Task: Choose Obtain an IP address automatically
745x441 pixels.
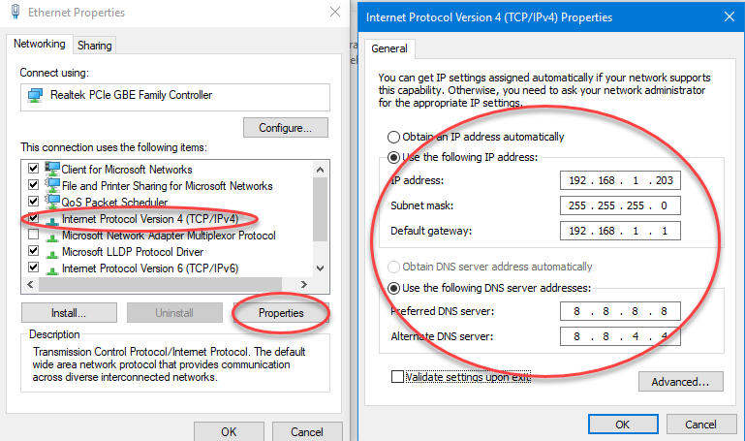Action: click(x=393, y=137)
